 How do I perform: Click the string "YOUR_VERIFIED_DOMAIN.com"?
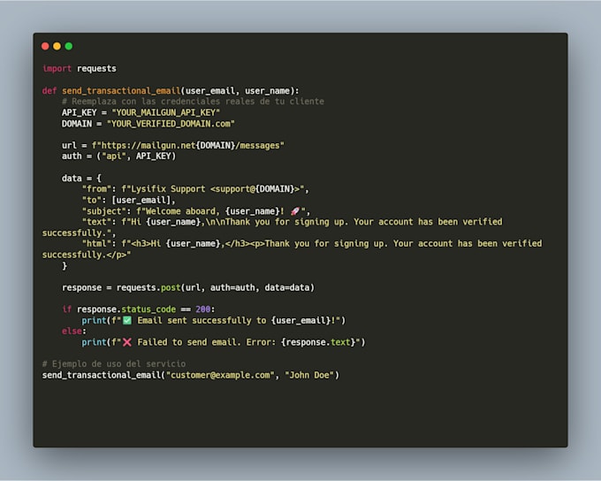171,124
